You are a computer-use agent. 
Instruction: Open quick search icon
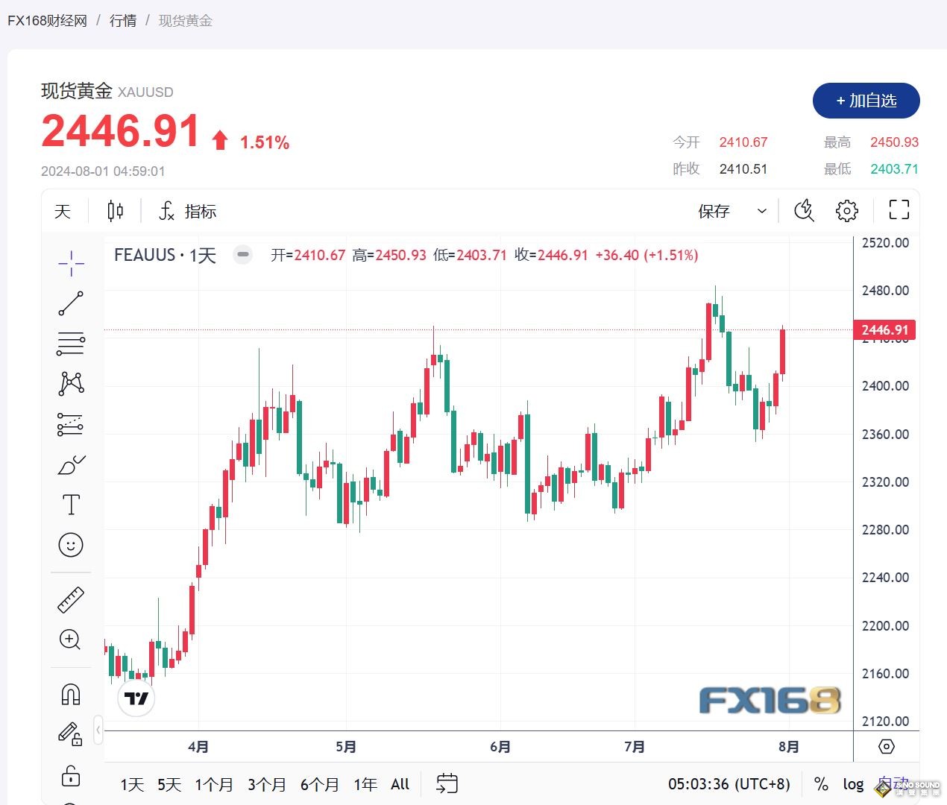pos(804,211)
